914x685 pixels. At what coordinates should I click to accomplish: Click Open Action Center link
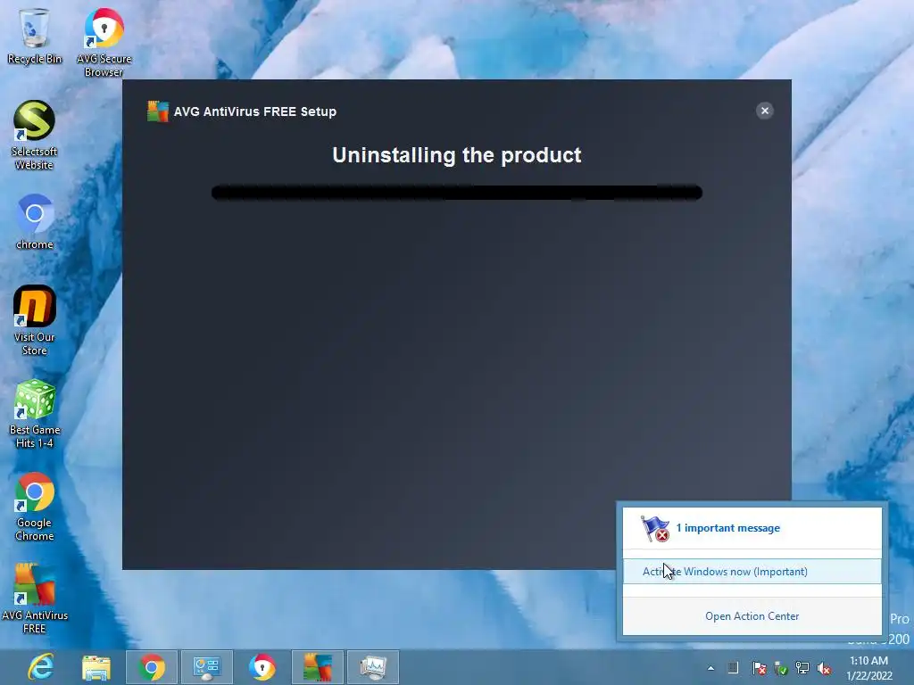tap(752, 616)
